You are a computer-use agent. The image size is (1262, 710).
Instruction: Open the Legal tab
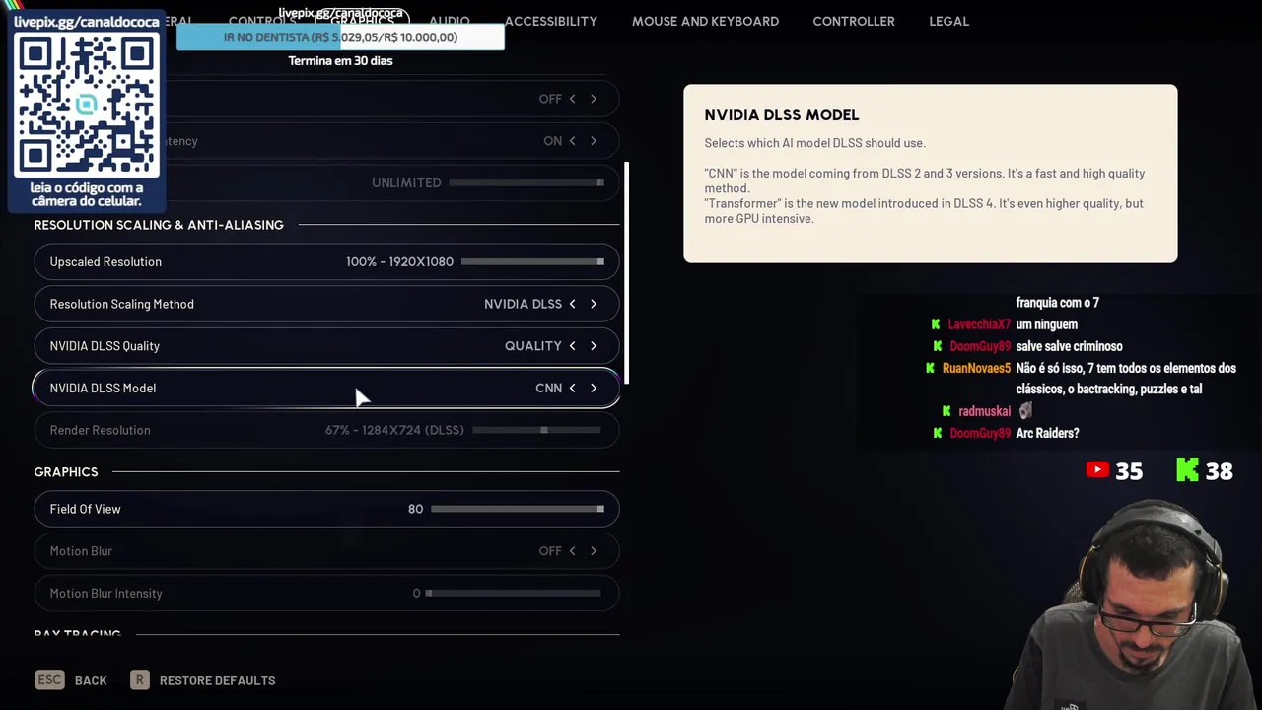coord(948,21)
